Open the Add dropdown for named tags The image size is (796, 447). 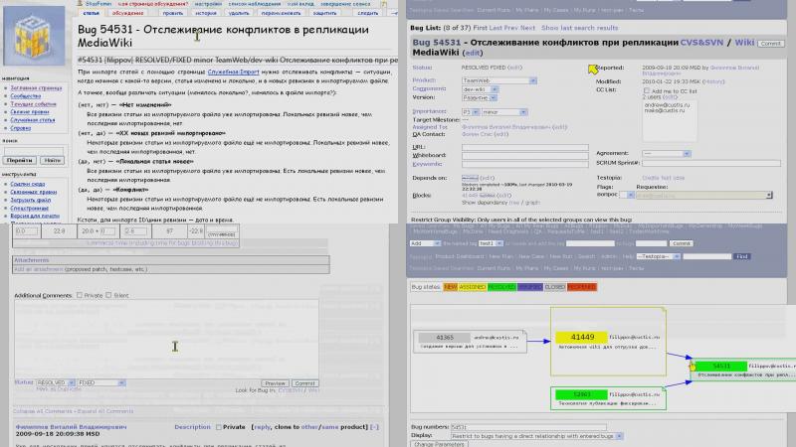(x=425, y=243)
